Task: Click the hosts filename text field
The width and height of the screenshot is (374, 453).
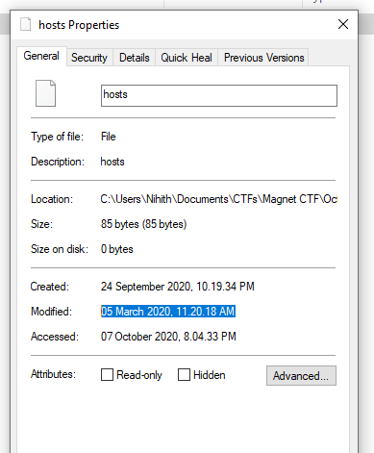Action: click(x=219, y=95)
